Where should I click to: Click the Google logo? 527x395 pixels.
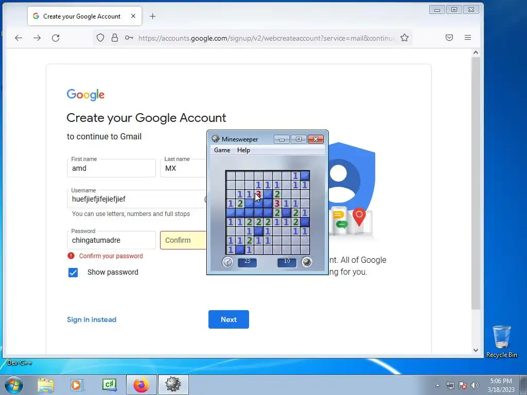(x=86, y=95)
